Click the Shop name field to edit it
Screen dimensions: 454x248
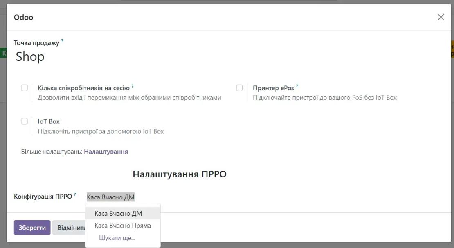pos(29,56)
